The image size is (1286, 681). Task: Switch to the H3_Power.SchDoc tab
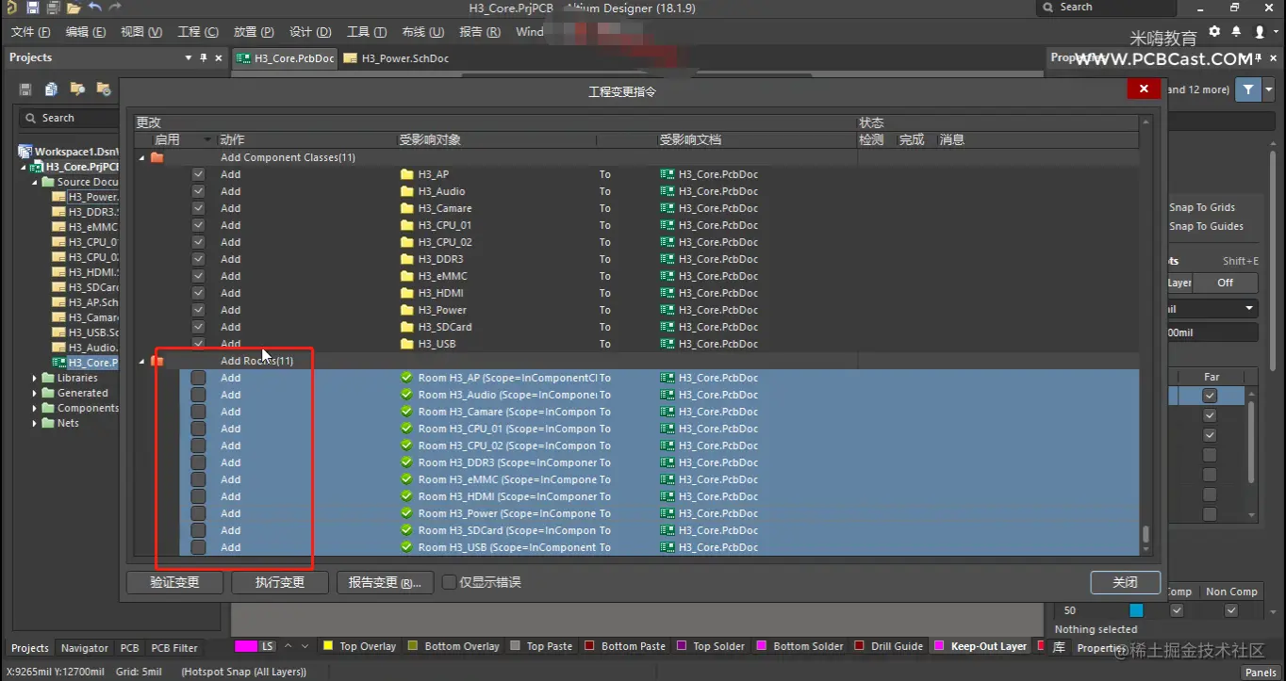(396, 58)
